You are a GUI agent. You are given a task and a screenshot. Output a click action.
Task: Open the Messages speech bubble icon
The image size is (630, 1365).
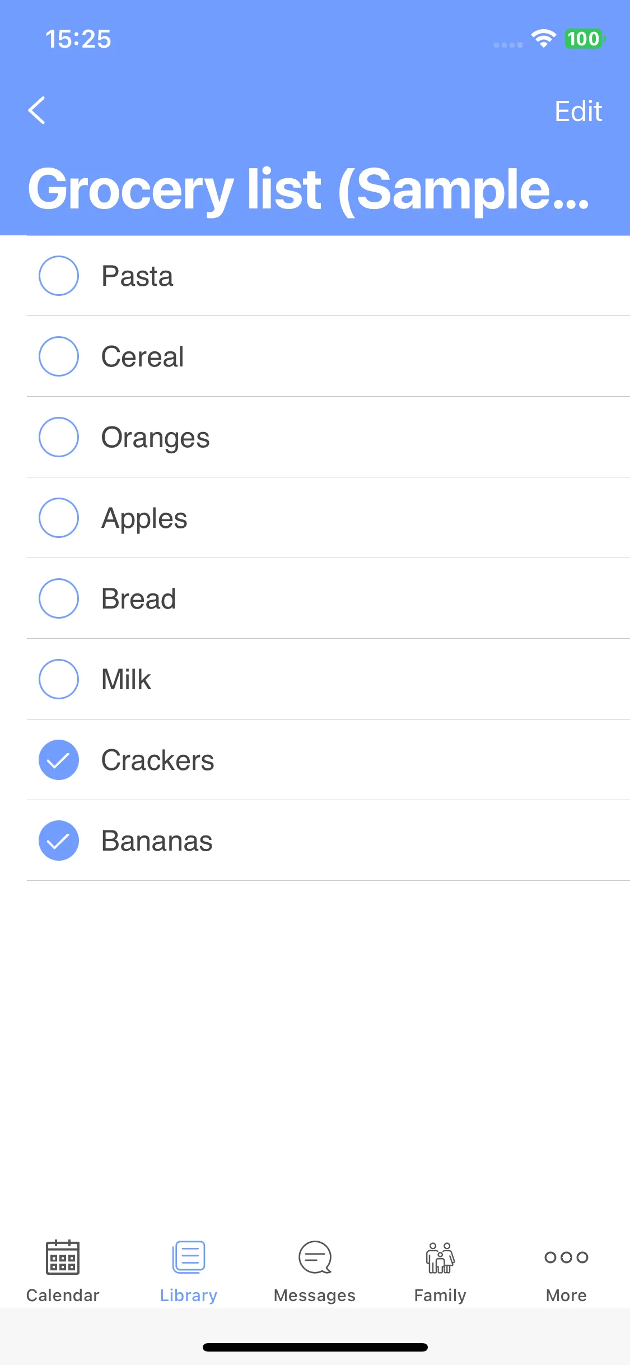tap(315, 1257)
